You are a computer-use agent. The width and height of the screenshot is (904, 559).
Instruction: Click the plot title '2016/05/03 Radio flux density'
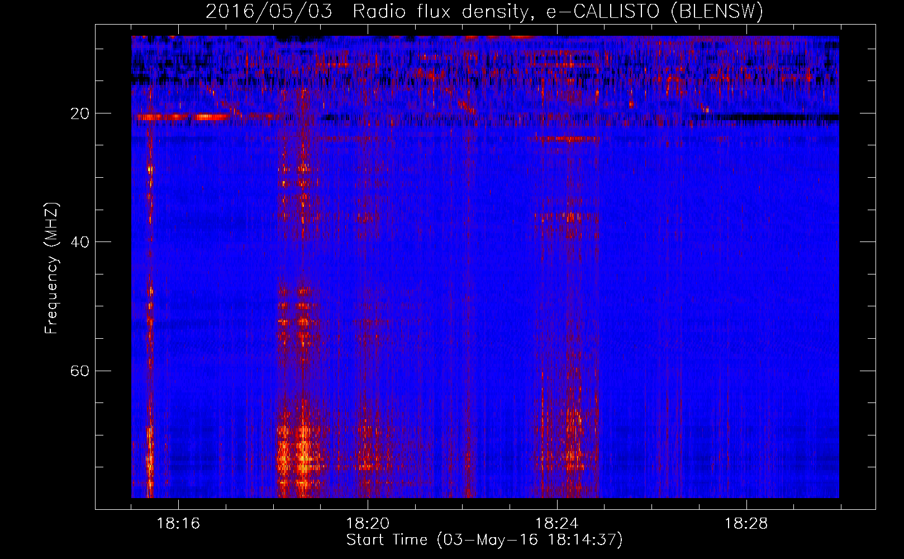[x=484, y=12]
